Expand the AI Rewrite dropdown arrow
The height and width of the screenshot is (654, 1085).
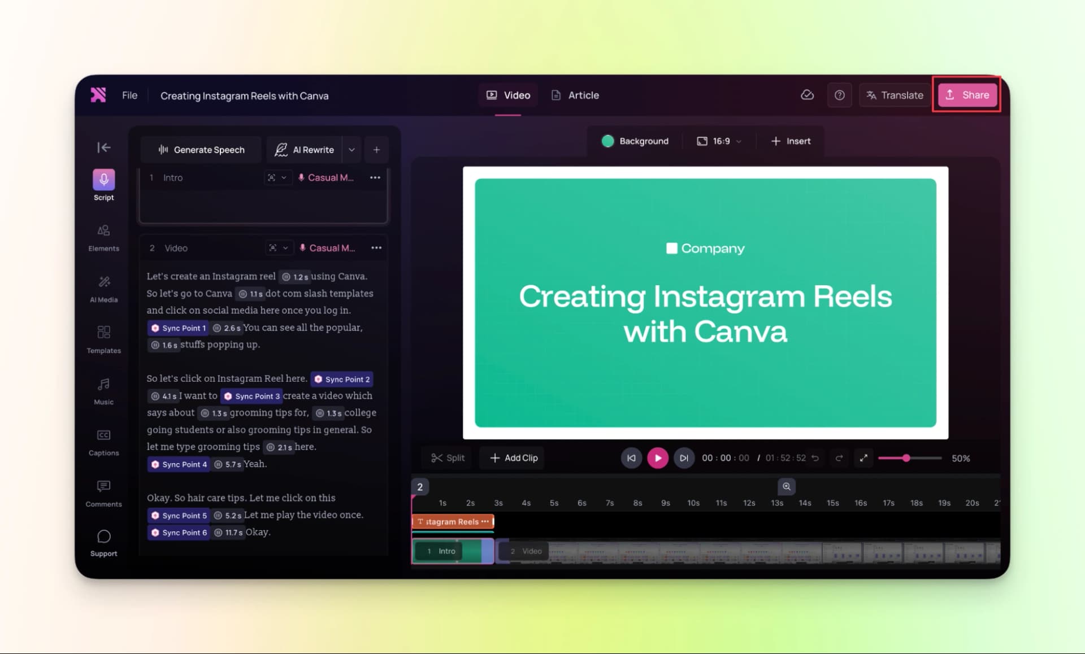pyautogui.click(x=351, y=150)
